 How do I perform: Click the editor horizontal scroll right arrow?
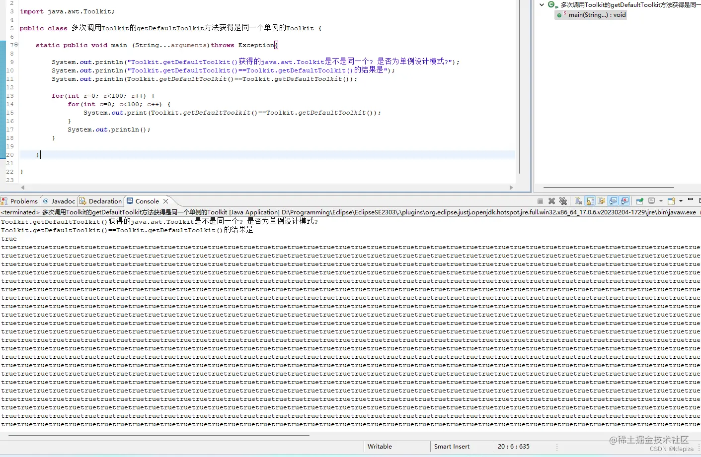(x=511, y=188)
